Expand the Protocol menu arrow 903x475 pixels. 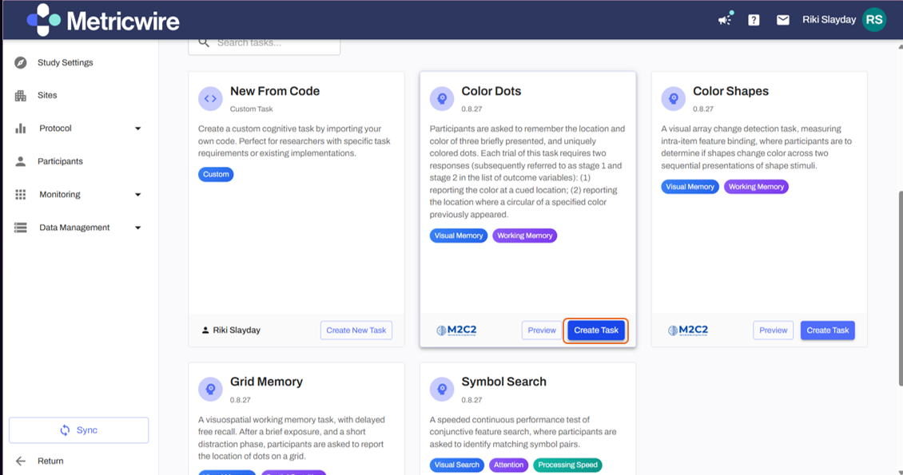click(x=137, y=129)
